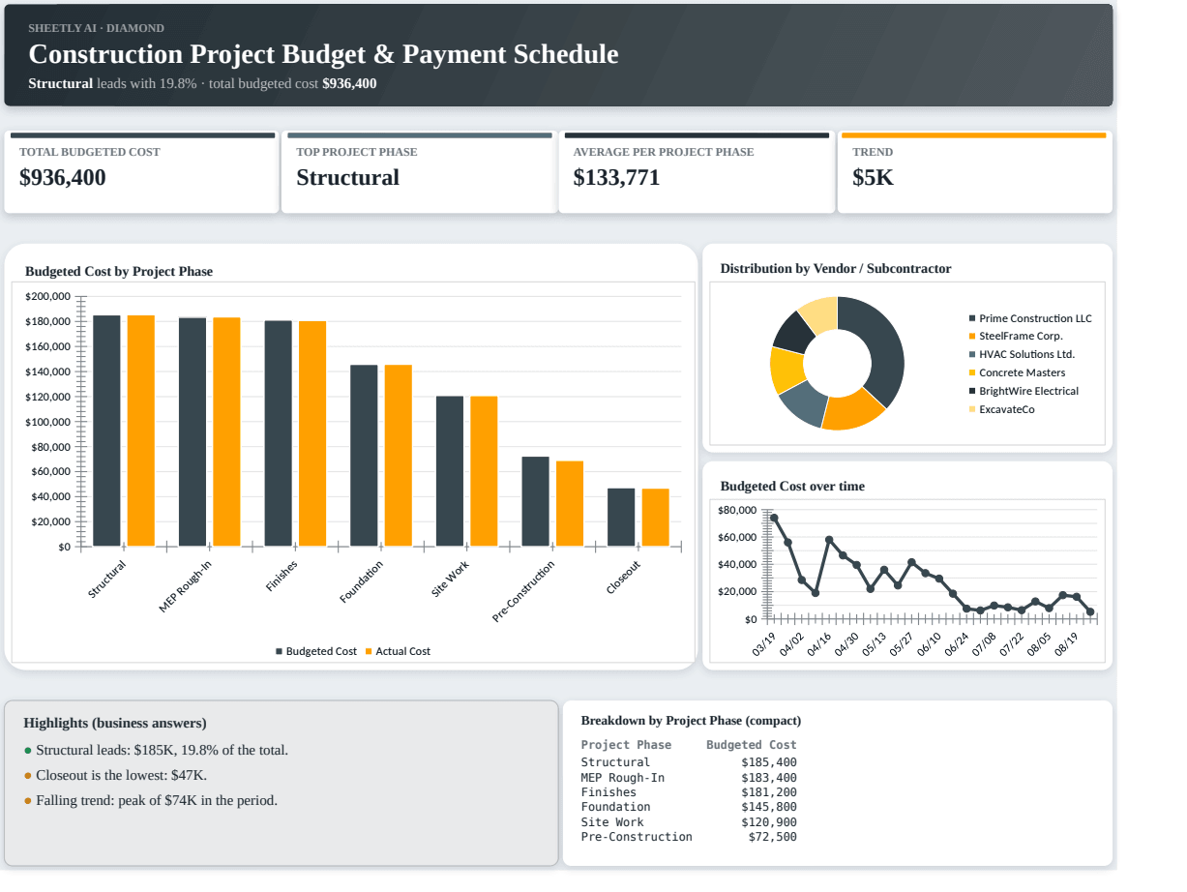1187x892 pixels.
Task: Click the Total Budgeted Cost value $936,400
Action: [63, 178]
